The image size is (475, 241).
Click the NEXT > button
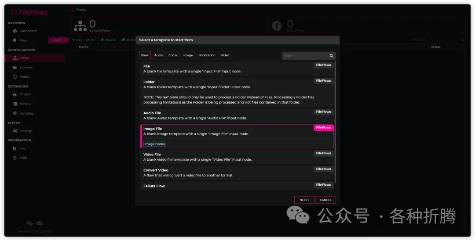pos(304,200)
